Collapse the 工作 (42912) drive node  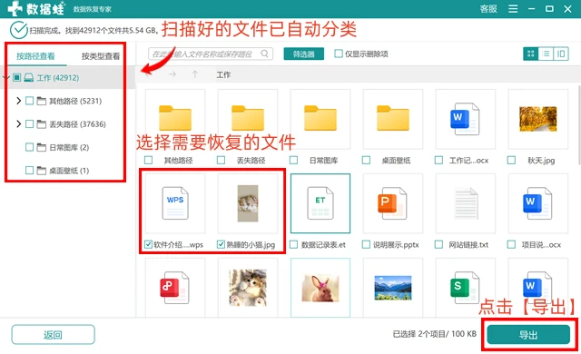click(x=6, y=77)
